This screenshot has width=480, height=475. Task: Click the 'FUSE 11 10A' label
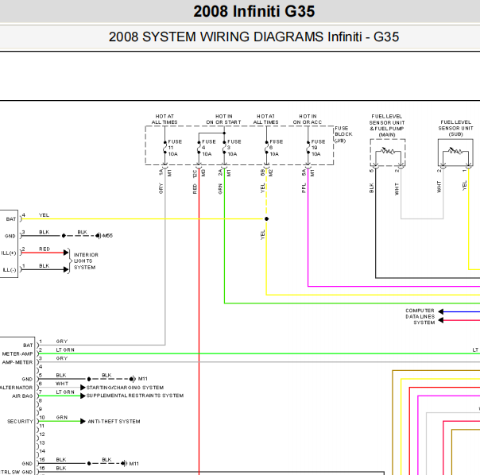coord(175,148)
